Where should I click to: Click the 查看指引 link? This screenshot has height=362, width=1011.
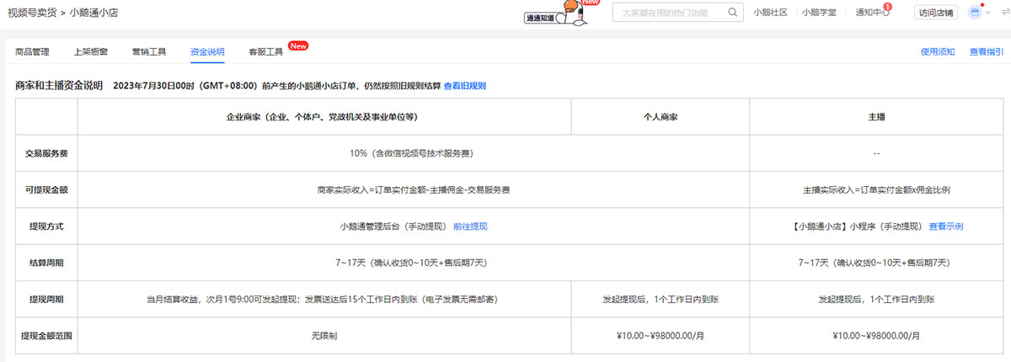(987, 52)
